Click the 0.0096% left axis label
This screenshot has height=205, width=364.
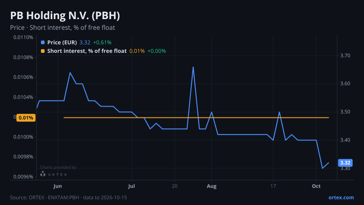coord(23,177)
